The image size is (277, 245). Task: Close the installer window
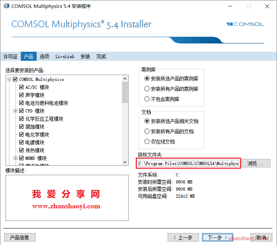coord(267,6)
